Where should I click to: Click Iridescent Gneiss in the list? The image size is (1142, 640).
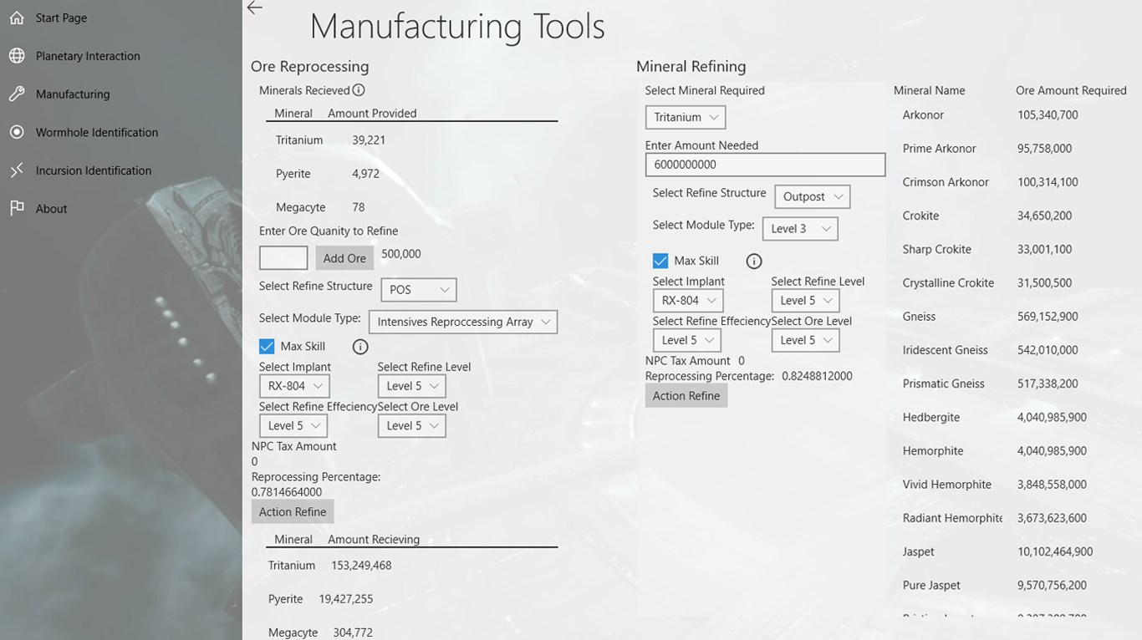click(x=946, y=350)
